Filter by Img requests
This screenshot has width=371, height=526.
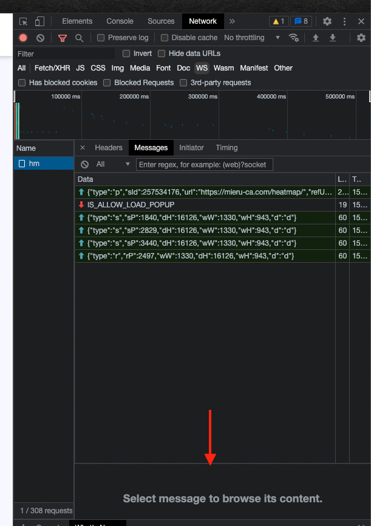pos(118,68)
